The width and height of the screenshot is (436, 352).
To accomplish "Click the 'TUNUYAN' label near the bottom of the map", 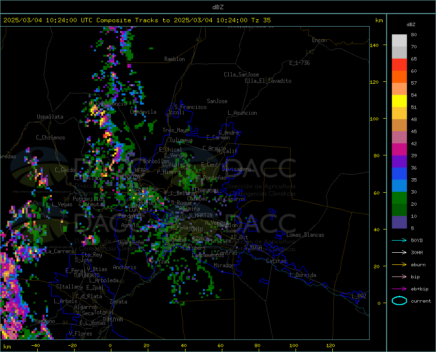I will [x=112, y=320].
